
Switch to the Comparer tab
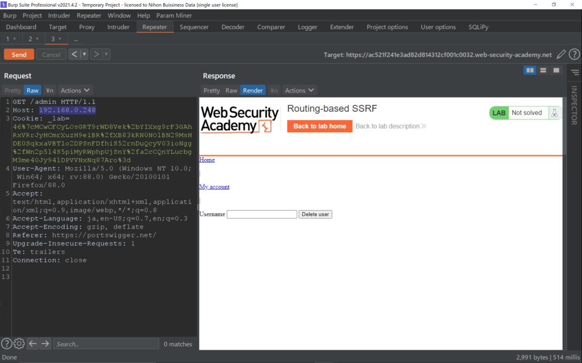click(271, 27)
